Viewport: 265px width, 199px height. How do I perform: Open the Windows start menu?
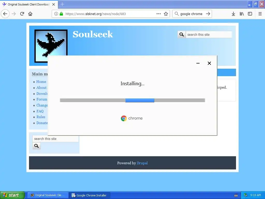point(12,195)
